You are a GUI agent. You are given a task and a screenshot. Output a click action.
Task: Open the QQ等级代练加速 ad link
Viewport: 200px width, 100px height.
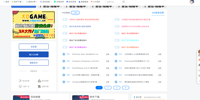pyautogui.click(x=136, y=20)
